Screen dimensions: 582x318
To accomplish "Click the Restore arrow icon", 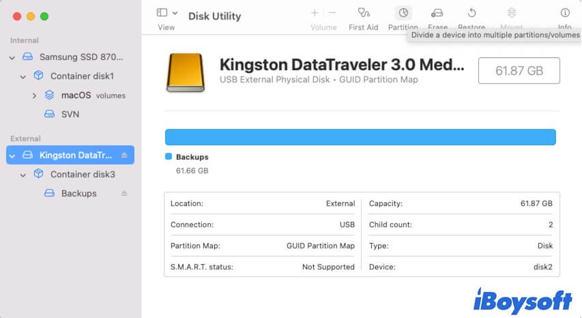I will click(x=471, y=13).
